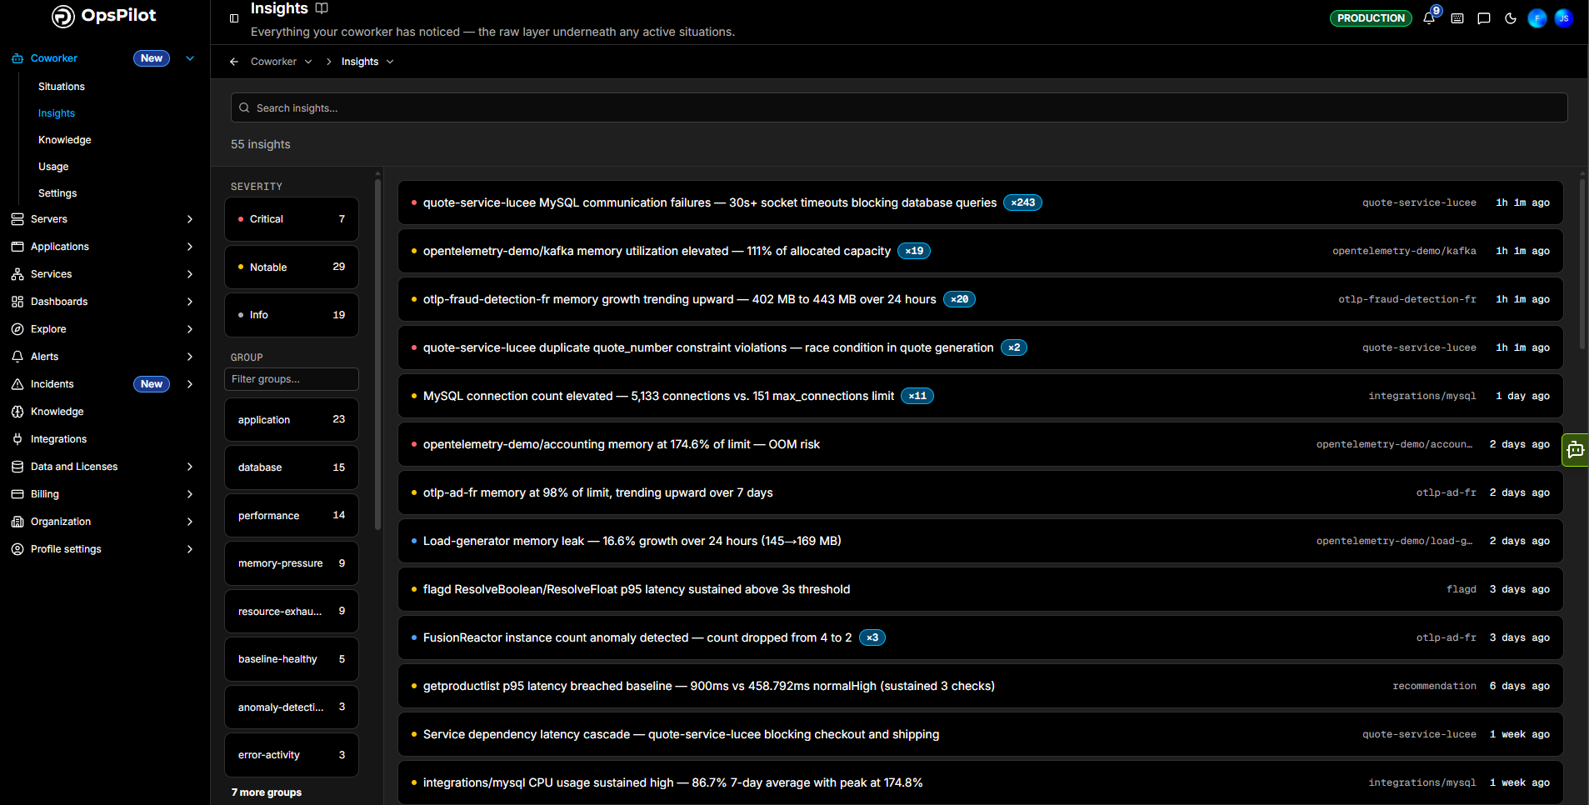
Task: Open the Insights breadcrumb dropdown
Action: (x=367, y=62)
